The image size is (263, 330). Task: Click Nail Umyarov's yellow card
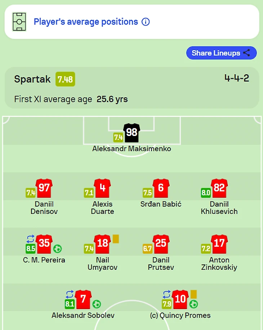[116, 239]
